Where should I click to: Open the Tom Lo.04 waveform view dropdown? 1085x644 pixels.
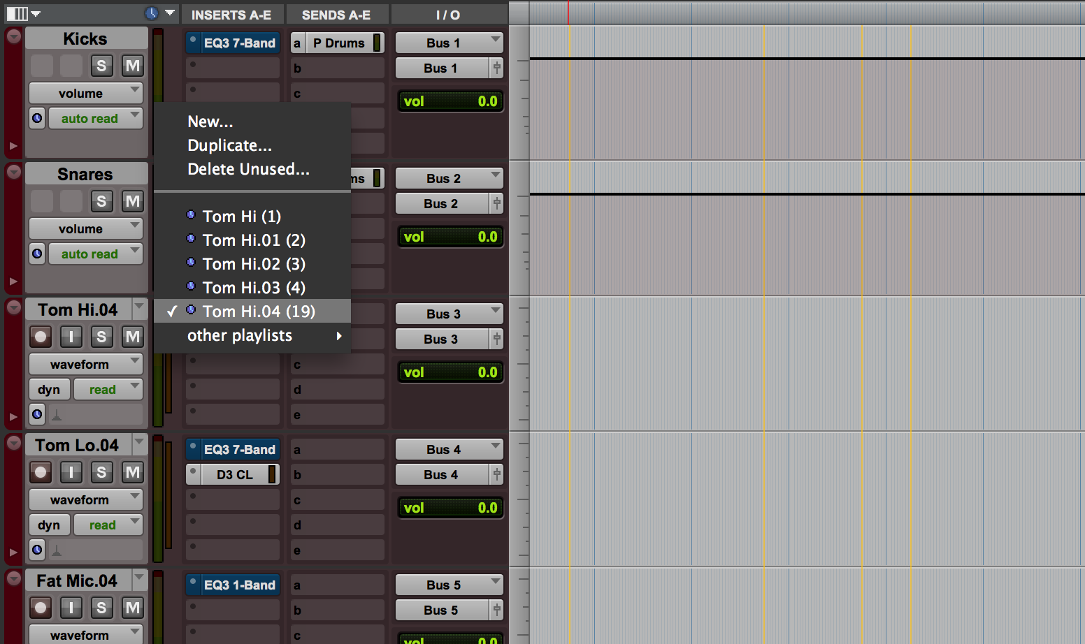point(85,499)
